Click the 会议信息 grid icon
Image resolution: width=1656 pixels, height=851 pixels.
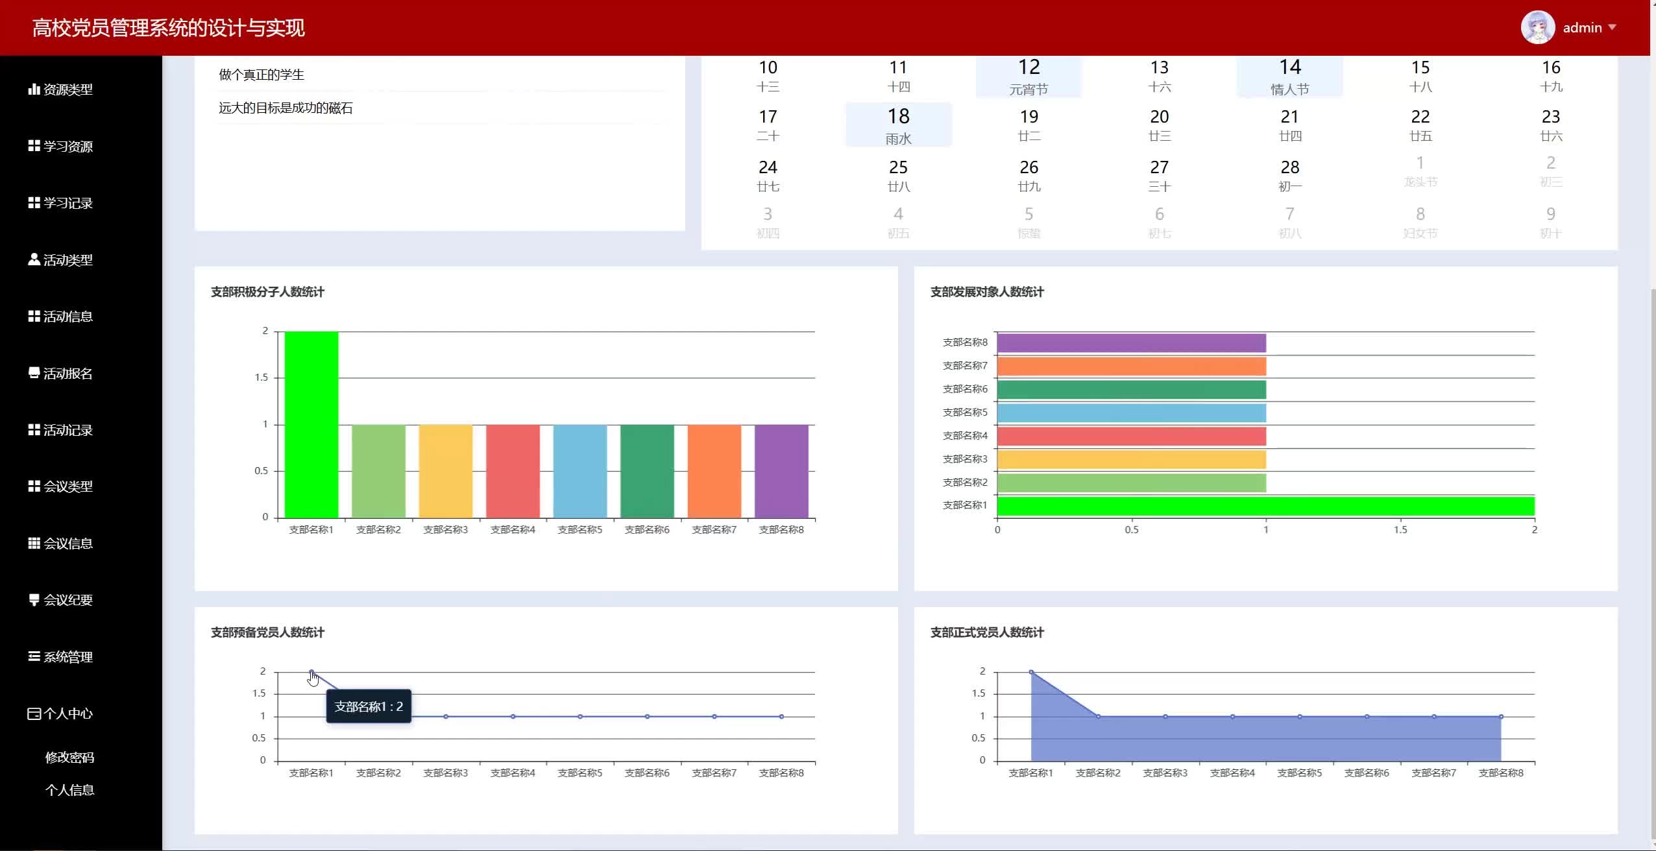[x=34, y=543]
